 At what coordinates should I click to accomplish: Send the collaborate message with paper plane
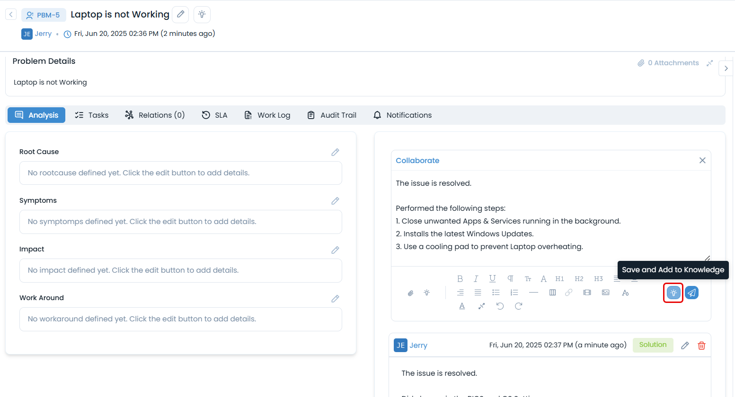coord(691,293)
